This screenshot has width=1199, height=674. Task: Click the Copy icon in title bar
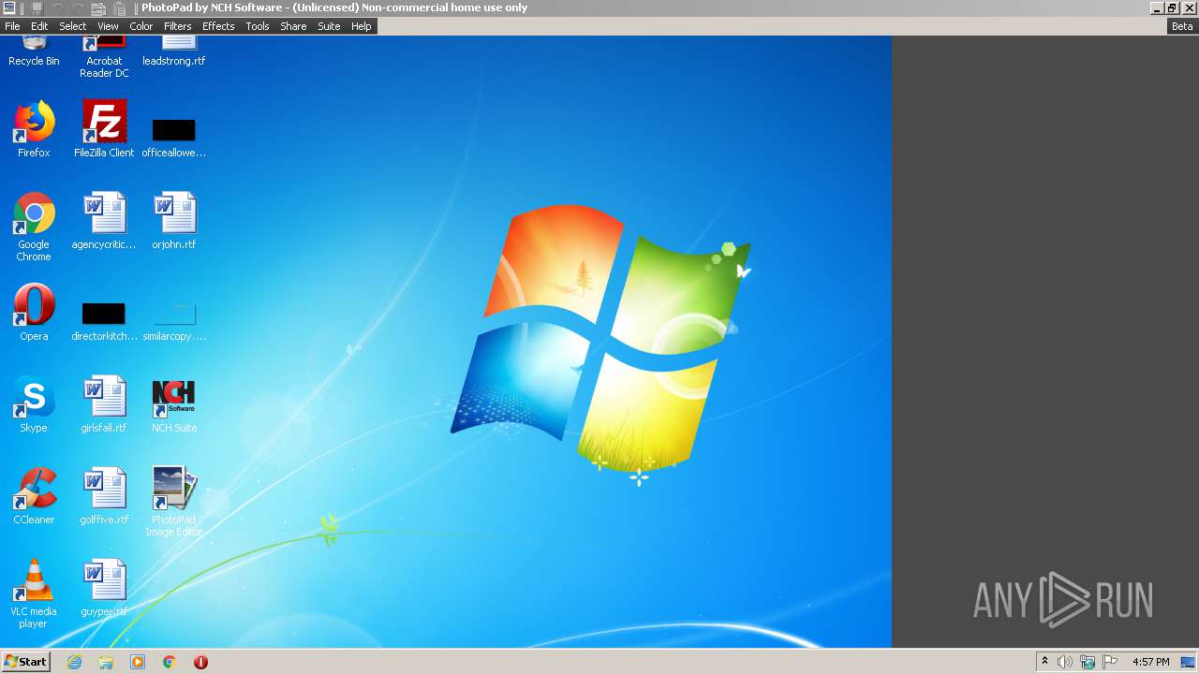[x=98, y=7]
